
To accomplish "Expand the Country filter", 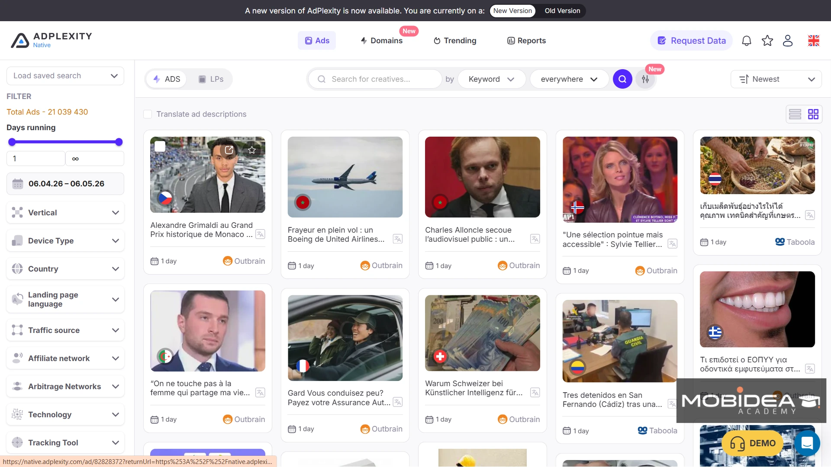I will (65, 269).
